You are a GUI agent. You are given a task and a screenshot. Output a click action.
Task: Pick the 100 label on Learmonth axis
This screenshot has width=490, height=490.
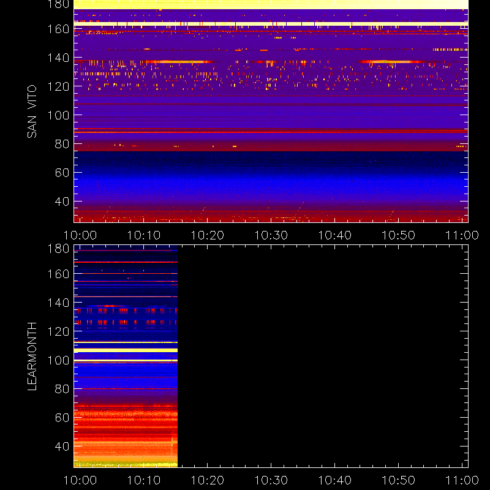pos(58,360)
